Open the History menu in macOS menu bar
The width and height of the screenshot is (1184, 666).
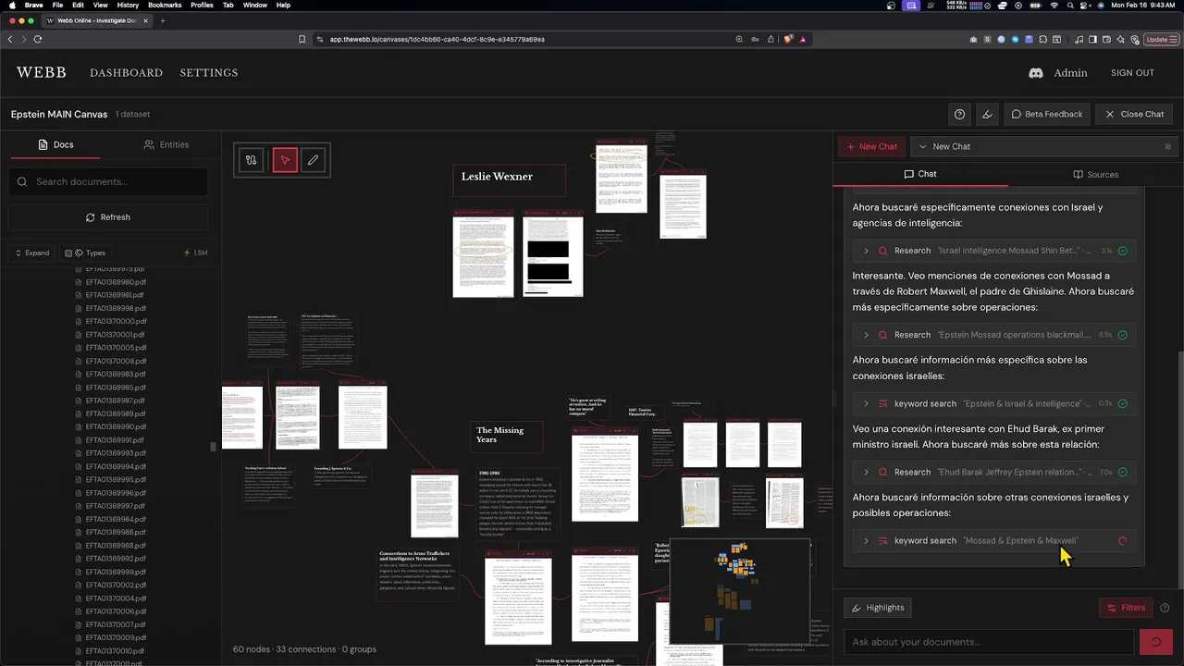pos(128,6)
